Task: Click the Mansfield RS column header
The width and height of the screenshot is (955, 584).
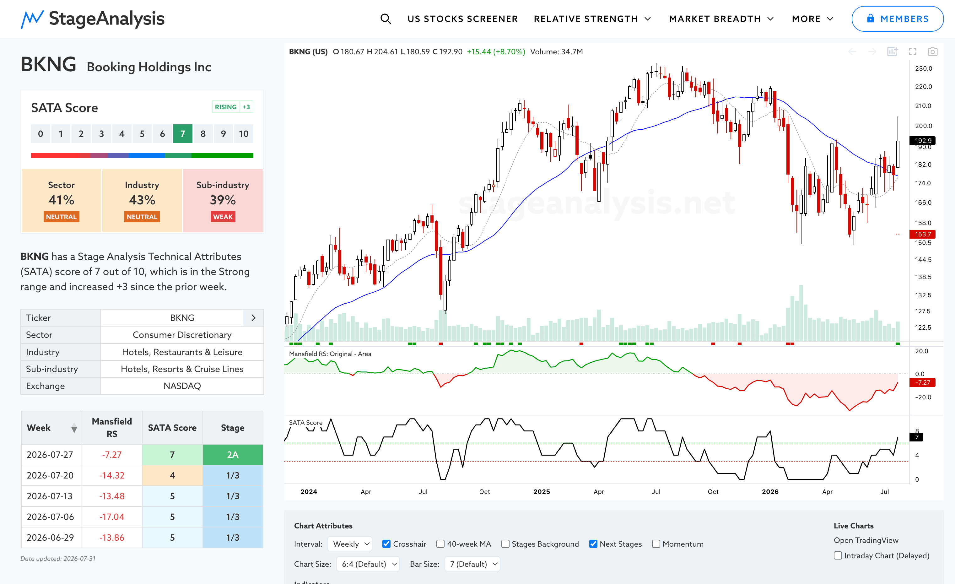Action: (112, 428)
